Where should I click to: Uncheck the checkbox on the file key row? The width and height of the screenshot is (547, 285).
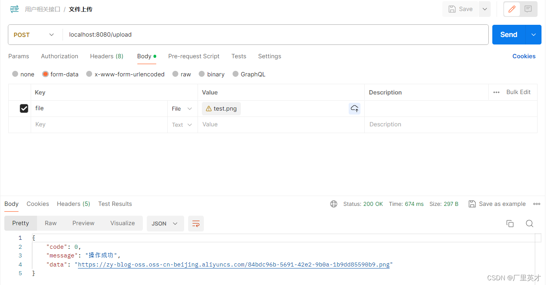coord(24,108)
